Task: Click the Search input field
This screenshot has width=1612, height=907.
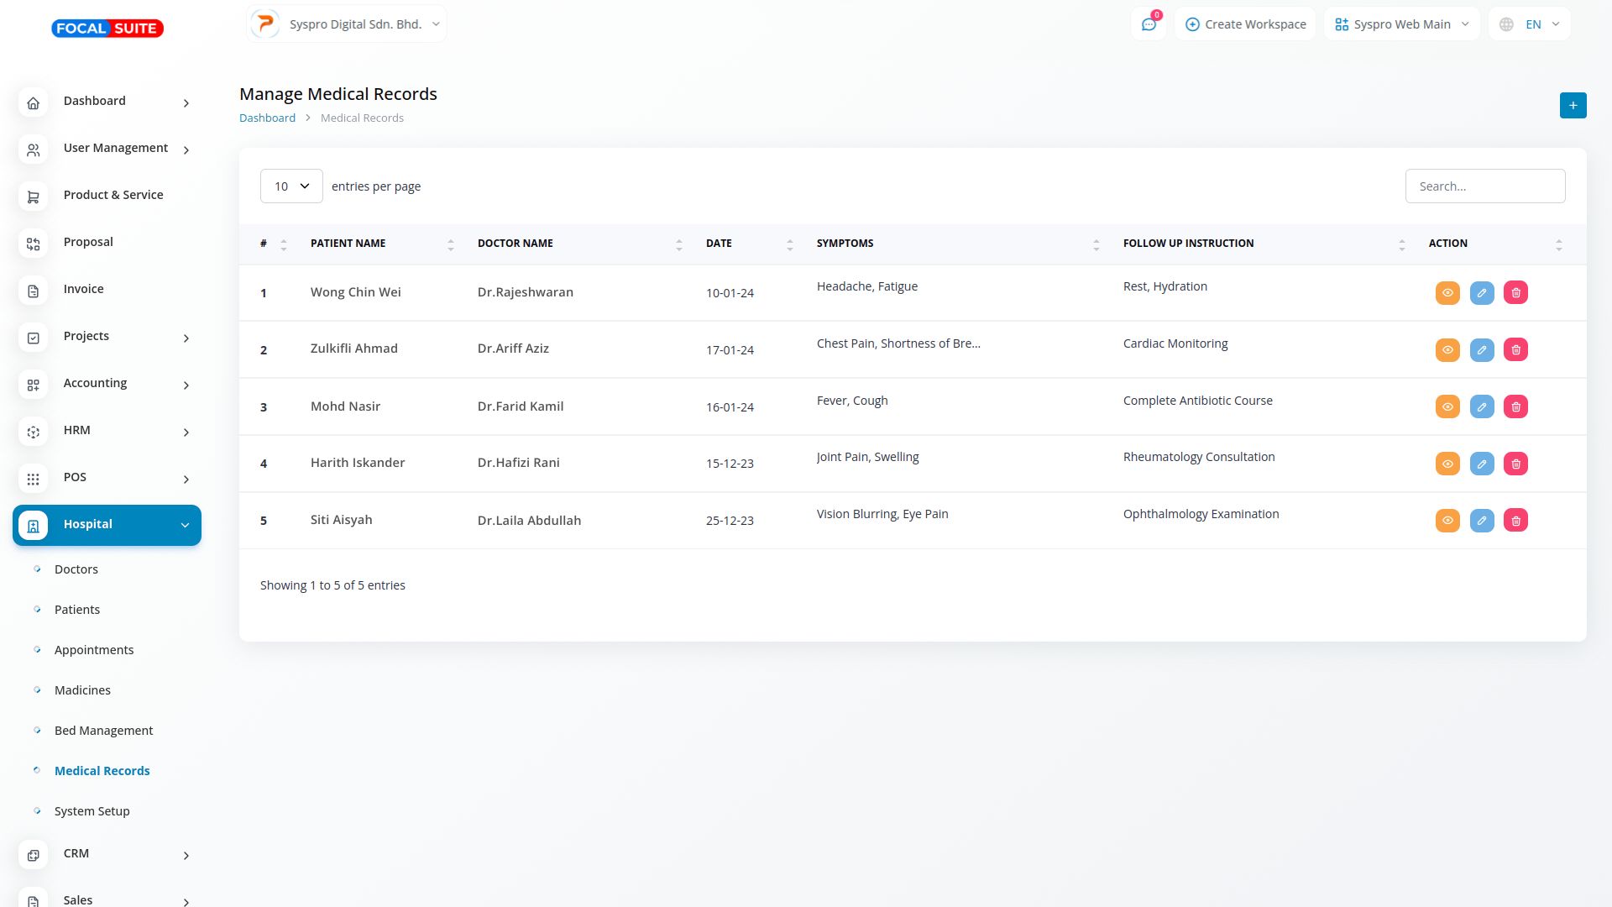Action: [1484, 186]
